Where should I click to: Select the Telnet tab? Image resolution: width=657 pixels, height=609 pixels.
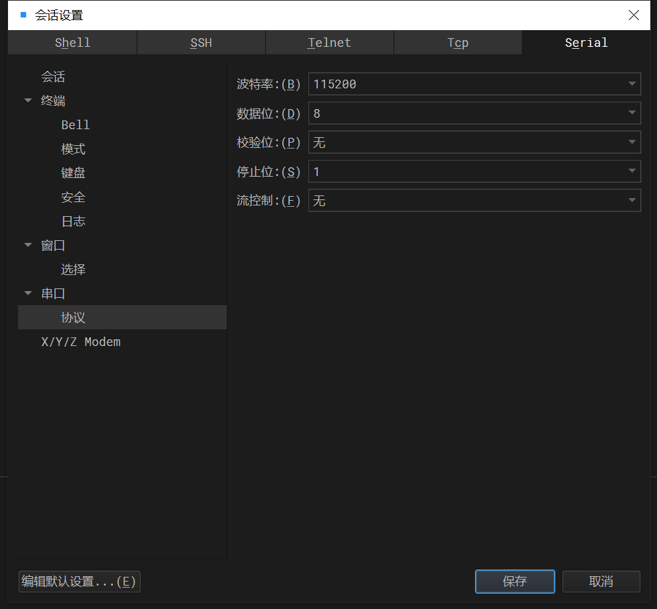click(x=329, y=42)
